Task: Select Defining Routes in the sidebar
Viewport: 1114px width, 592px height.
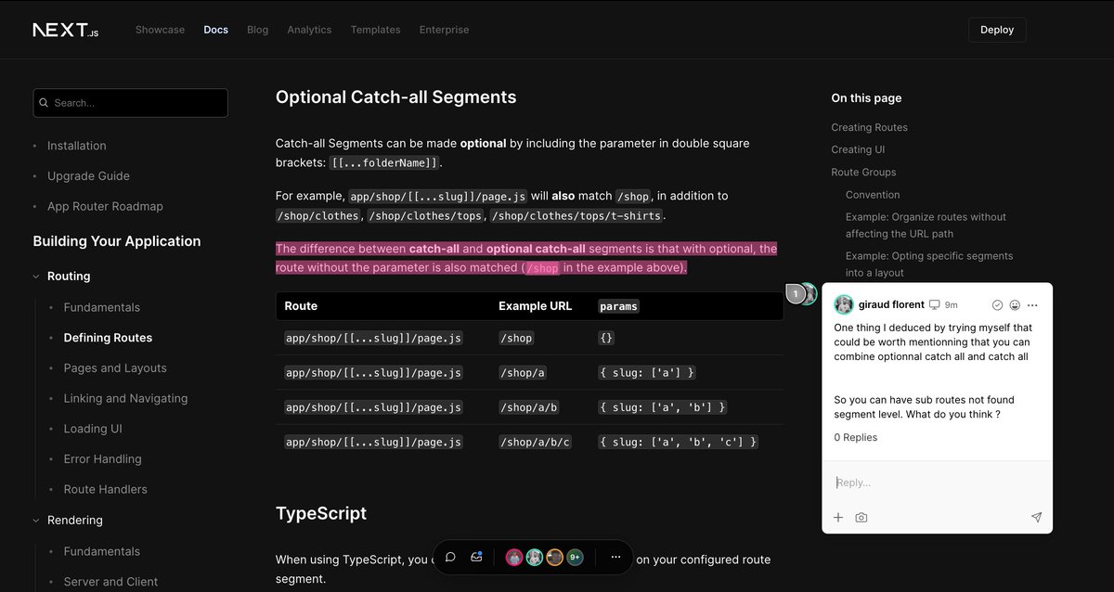Action: (x=108, y=338)
